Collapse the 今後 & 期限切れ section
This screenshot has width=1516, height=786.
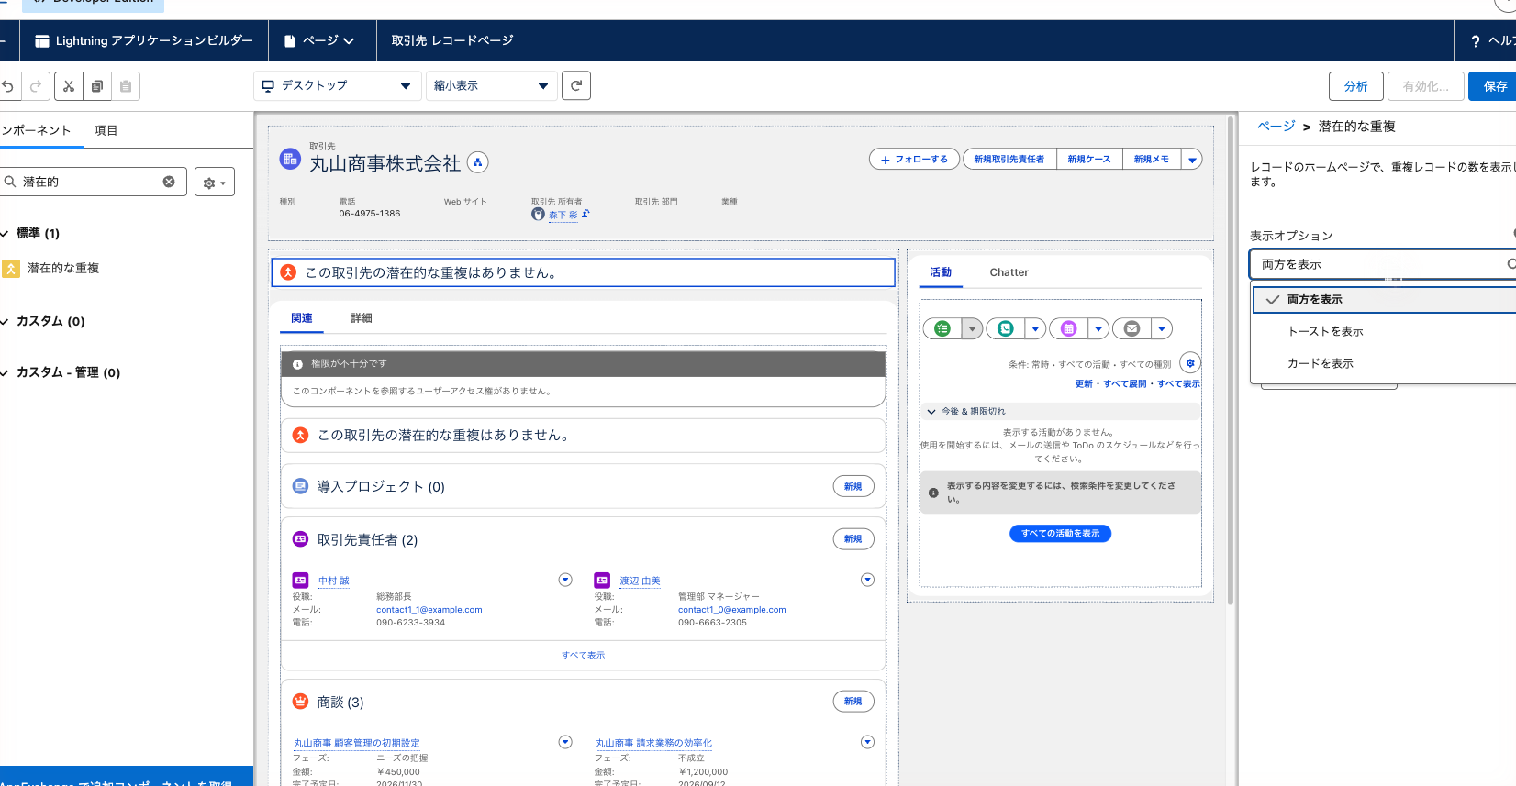pos(931,412)
